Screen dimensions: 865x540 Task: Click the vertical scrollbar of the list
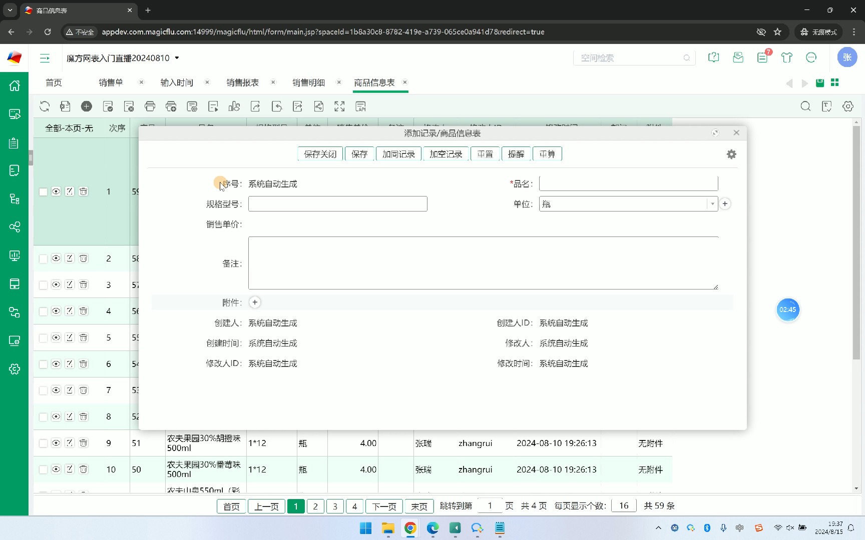tap(856, 242)
